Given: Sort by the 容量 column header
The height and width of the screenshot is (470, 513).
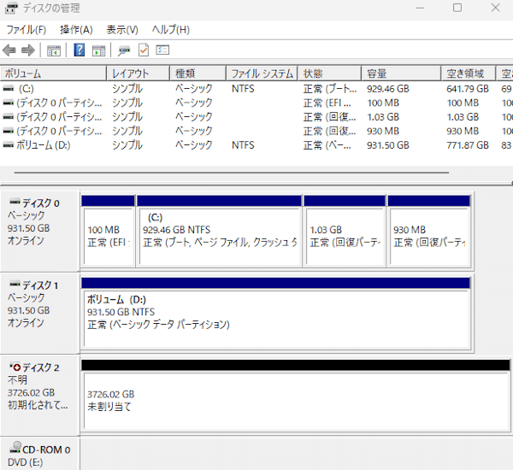Looking at the screenshot, I should (x=401, y=73).
